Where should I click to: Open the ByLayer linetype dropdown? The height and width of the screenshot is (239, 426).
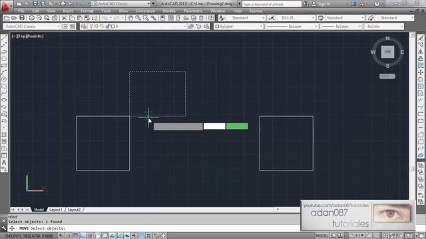[292, 27]
